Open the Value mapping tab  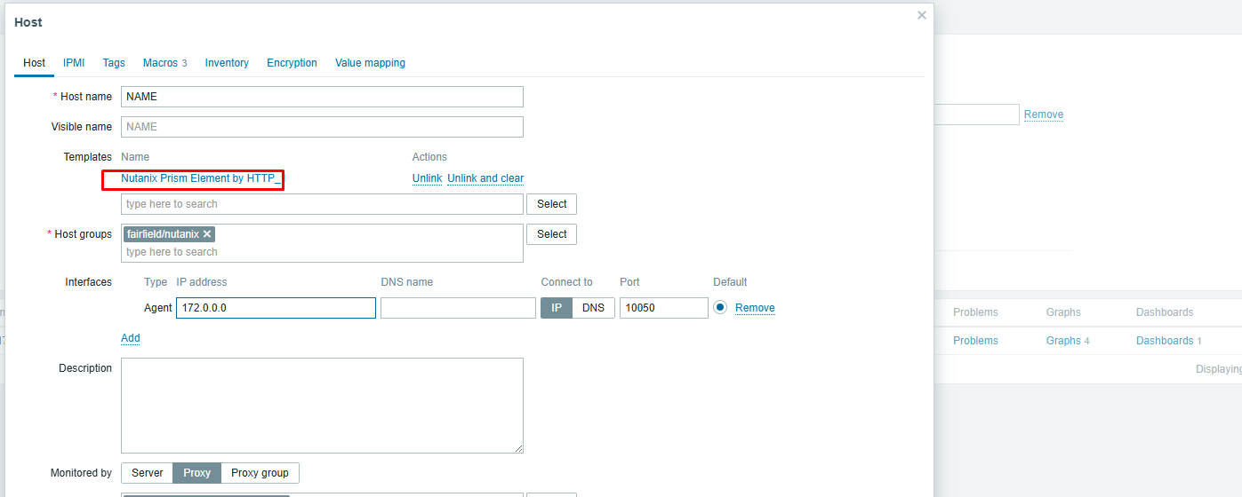[x=370, y=63]
